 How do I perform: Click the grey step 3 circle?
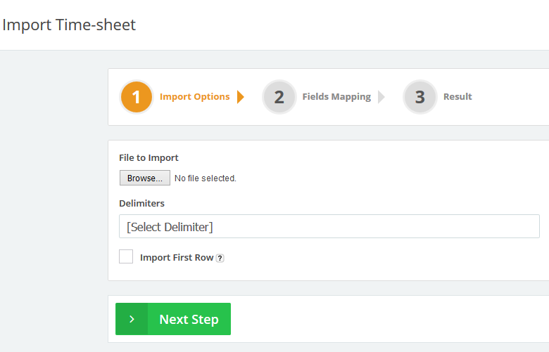point(419,97)
